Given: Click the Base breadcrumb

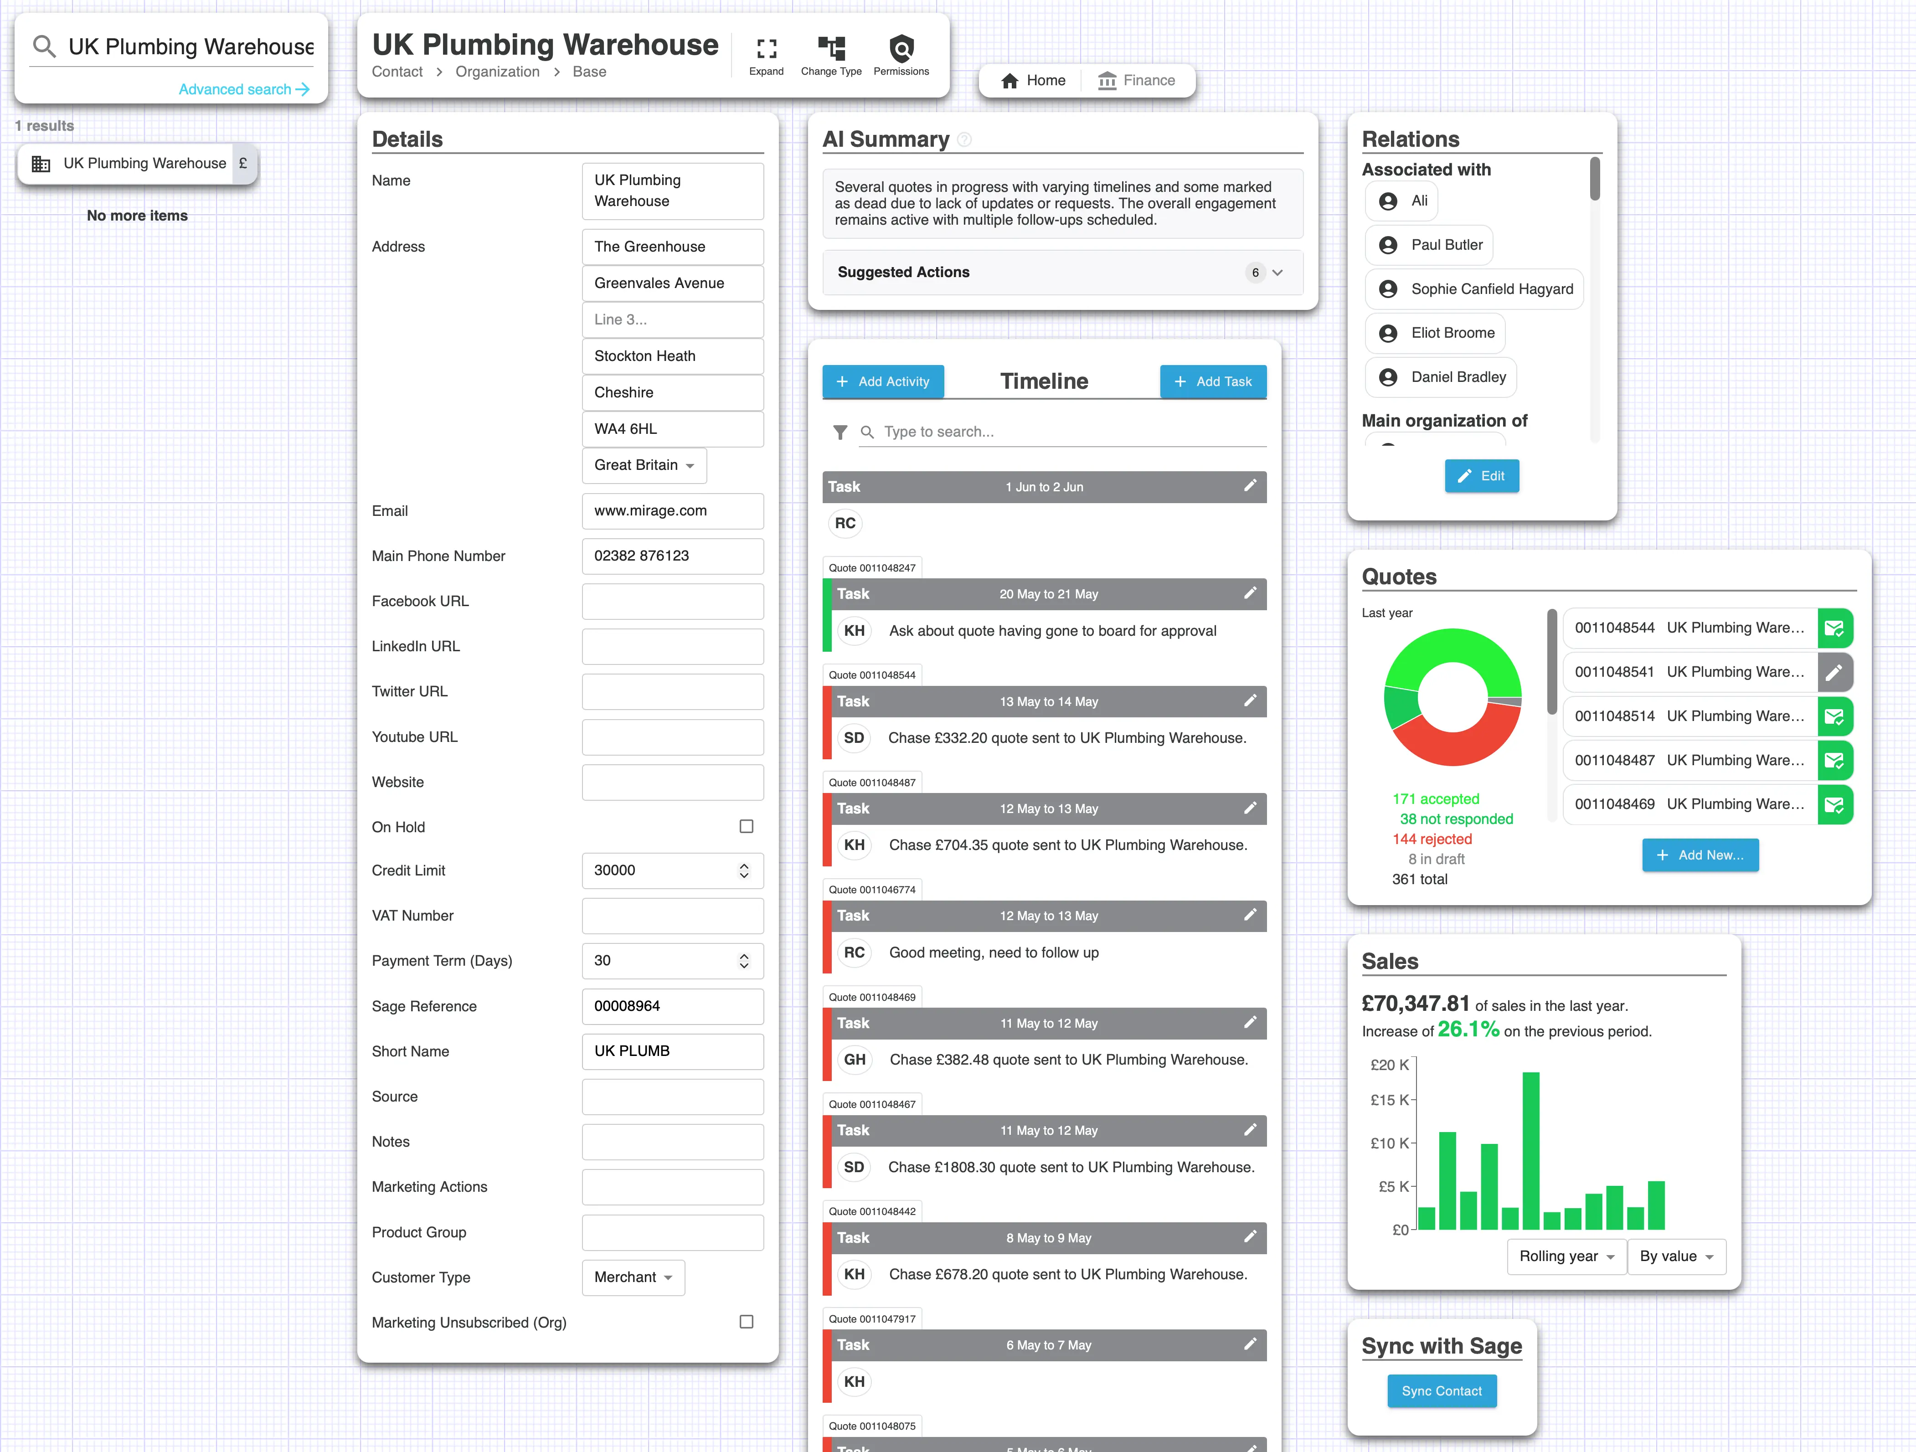Looking at the screenshot, I should [x=589, y=72].
